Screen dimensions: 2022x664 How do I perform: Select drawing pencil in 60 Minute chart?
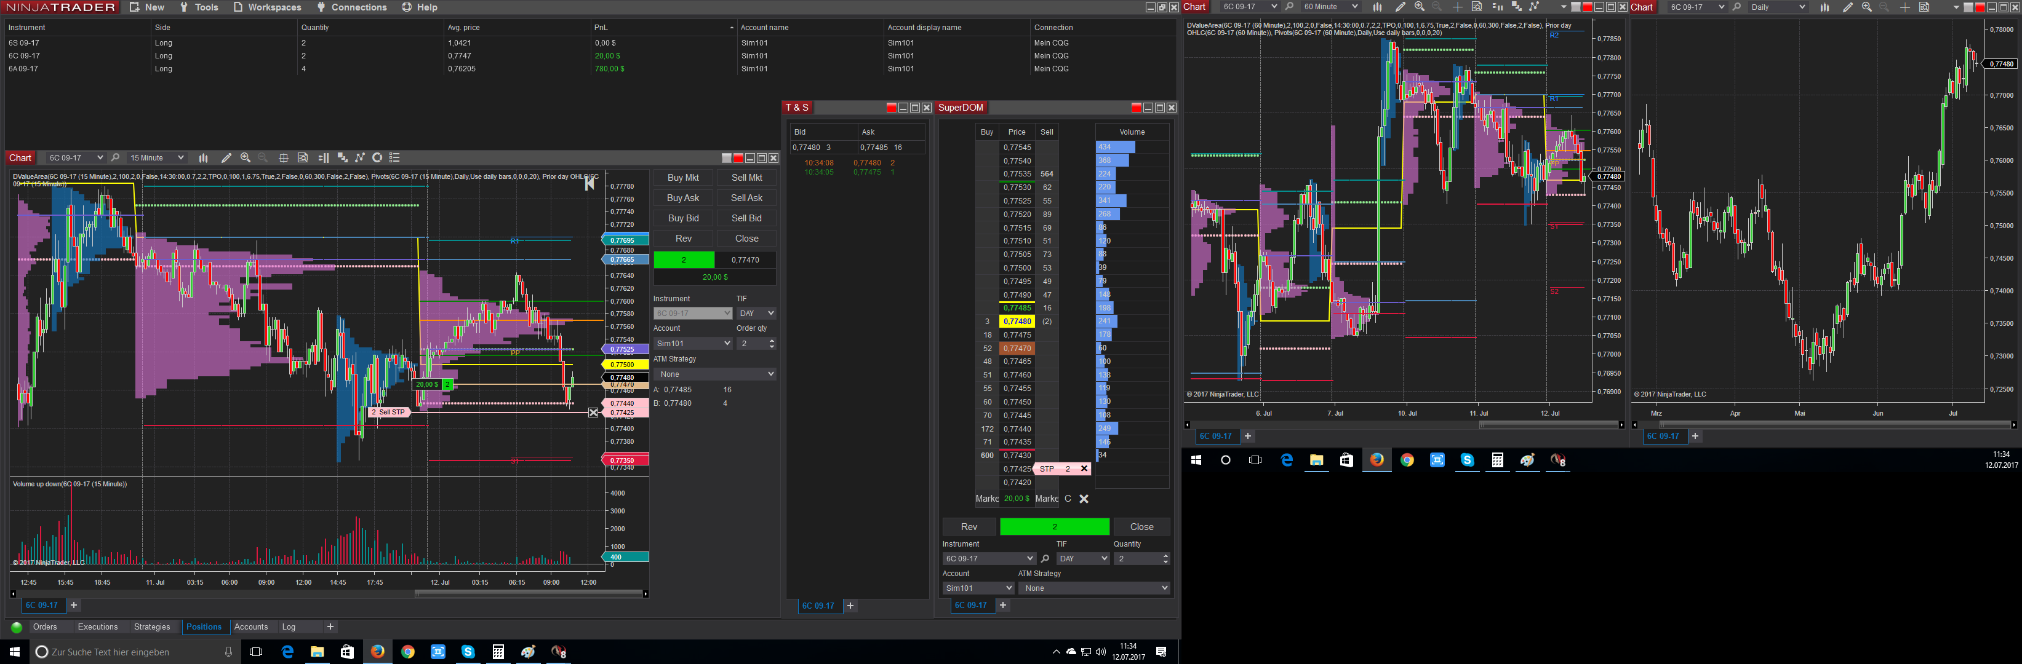click(1401, 7)
